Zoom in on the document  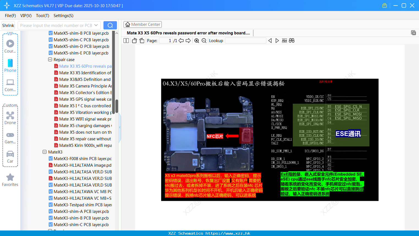(x=197, y=41)
